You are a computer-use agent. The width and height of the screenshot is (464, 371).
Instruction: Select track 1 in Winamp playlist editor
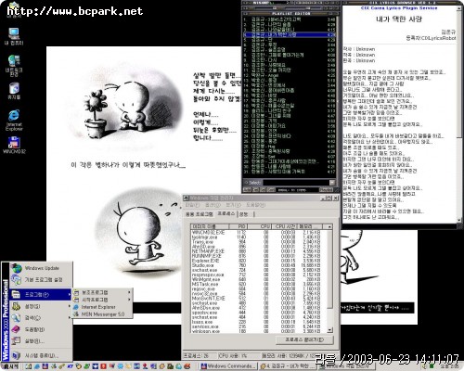290,19
